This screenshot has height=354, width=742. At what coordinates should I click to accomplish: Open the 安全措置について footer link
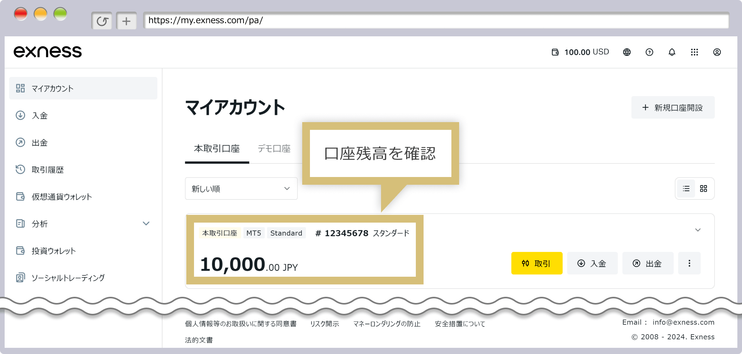[460, 324]
